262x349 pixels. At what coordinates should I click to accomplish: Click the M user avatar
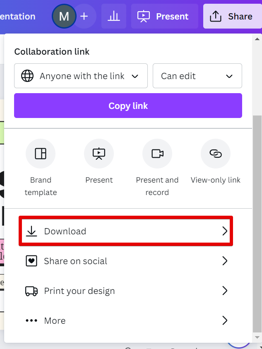[64, 17]
